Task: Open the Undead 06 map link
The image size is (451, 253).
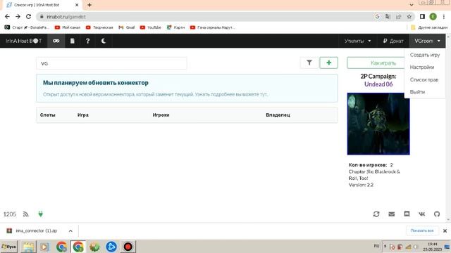Action: tap(378, 84)
